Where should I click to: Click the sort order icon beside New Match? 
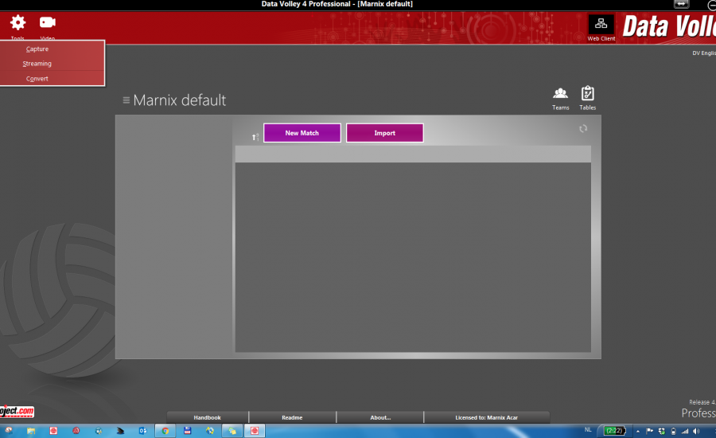click(255, 137)
